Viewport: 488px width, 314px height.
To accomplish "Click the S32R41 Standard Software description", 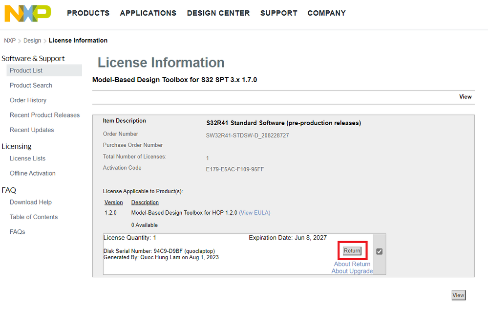I will (x=283, y=123).
